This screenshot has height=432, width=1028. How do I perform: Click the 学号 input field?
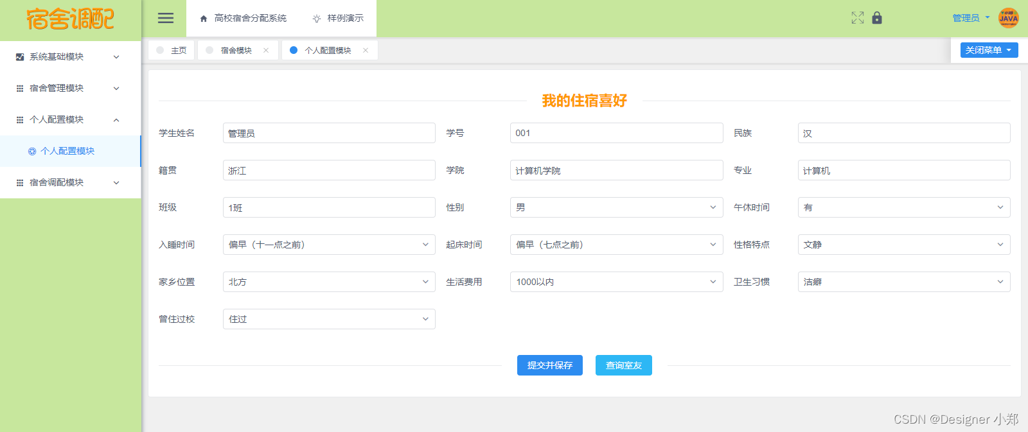coord(616,133)
